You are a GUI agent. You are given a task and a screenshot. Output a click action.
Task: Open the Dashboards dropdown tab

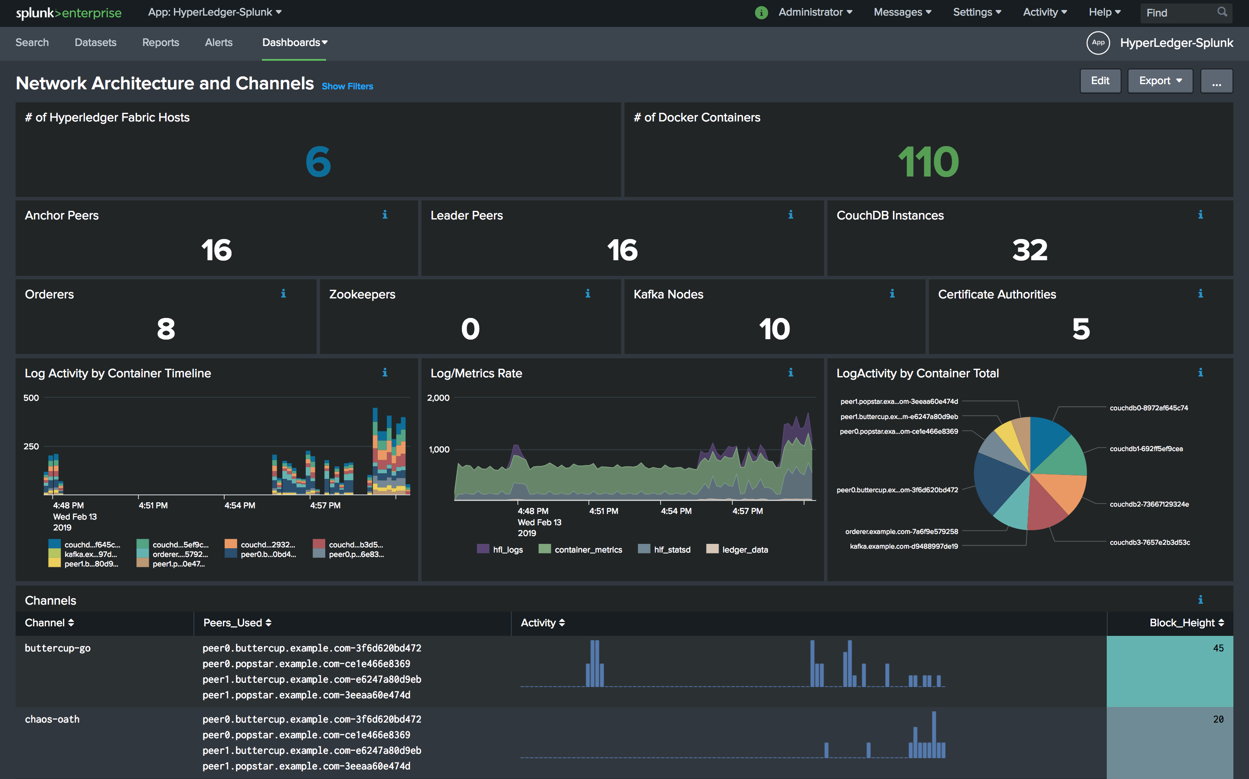coord(294,43)
